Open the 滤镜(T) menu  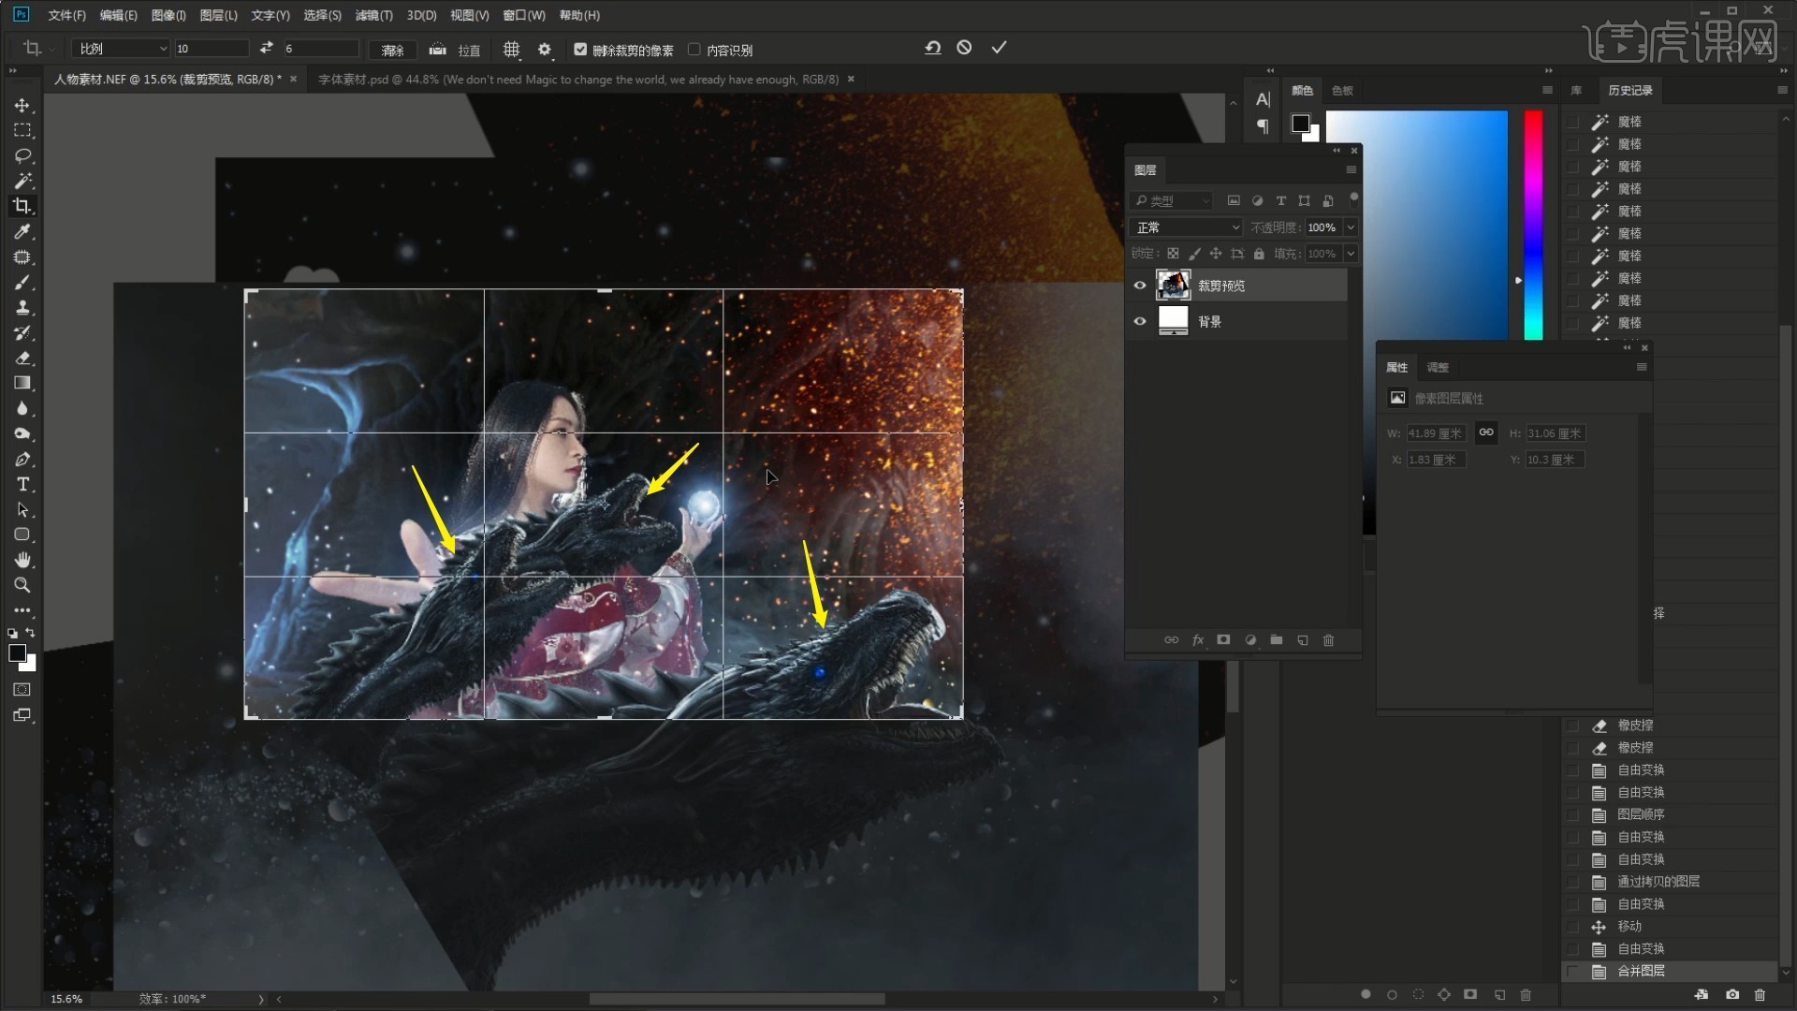pos(373,15)
